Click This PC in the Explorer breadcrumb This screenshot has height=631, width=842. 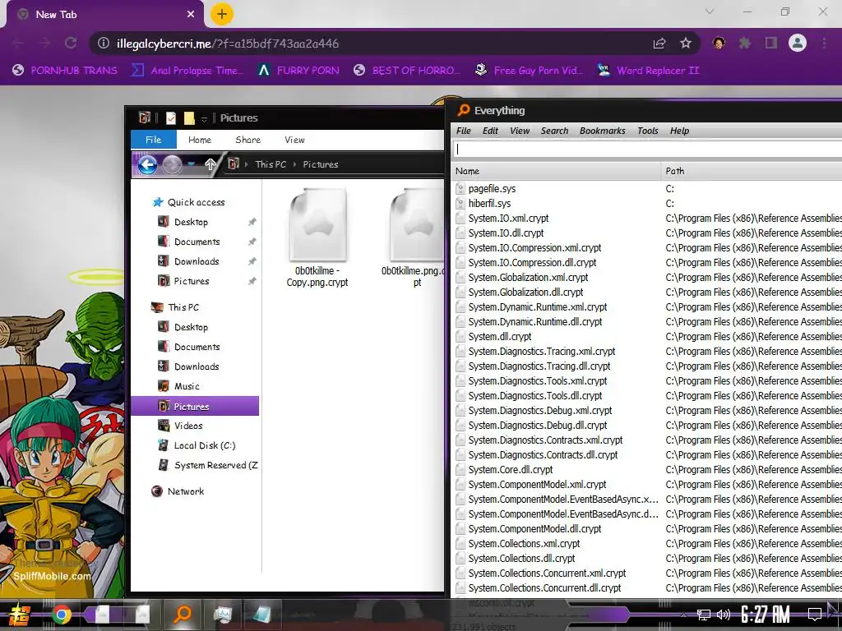(x=271, y=164)
